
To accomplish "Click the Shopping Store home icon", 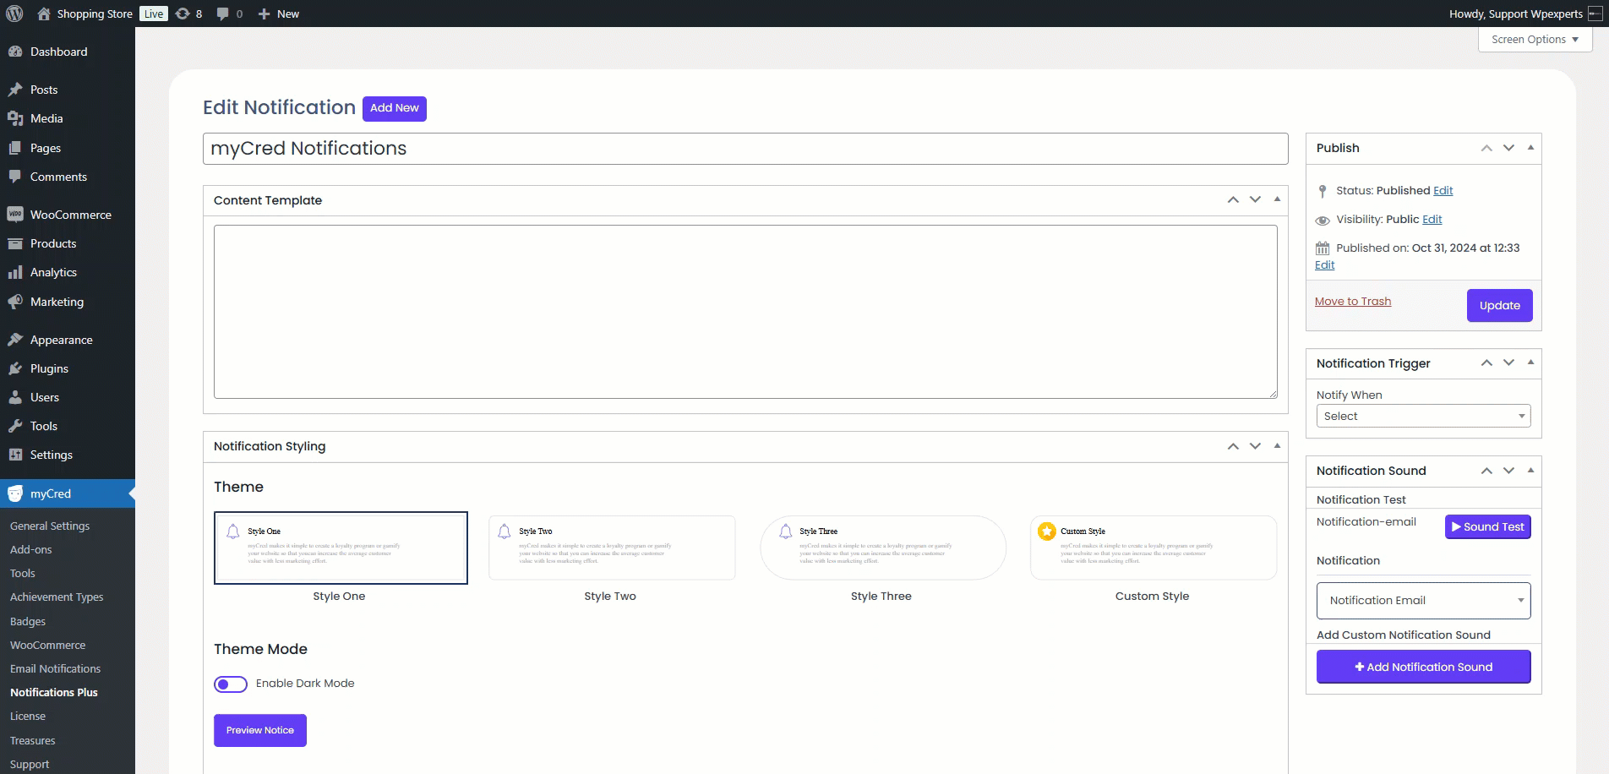I will pyautogui.click(x=44, y=14).
